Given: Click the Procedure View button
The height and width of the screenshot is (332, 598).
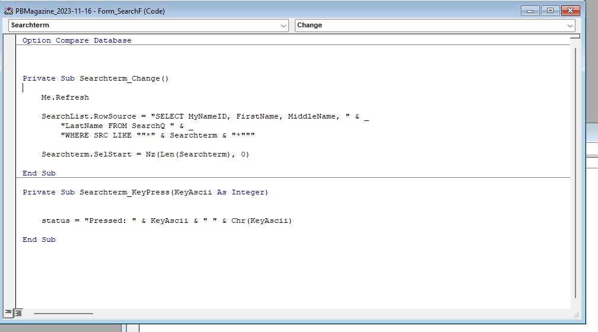Looking at the screenshot, I should [x=8, y=312].
